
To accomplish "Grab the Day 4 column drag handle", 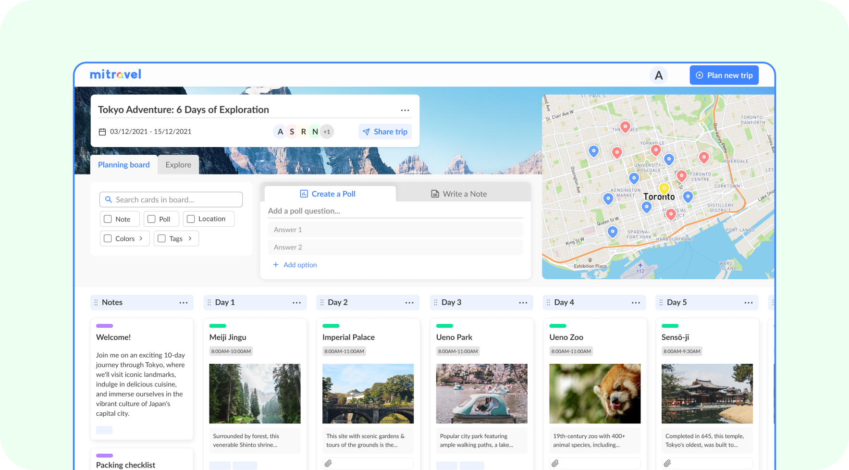I will [548, 302].
